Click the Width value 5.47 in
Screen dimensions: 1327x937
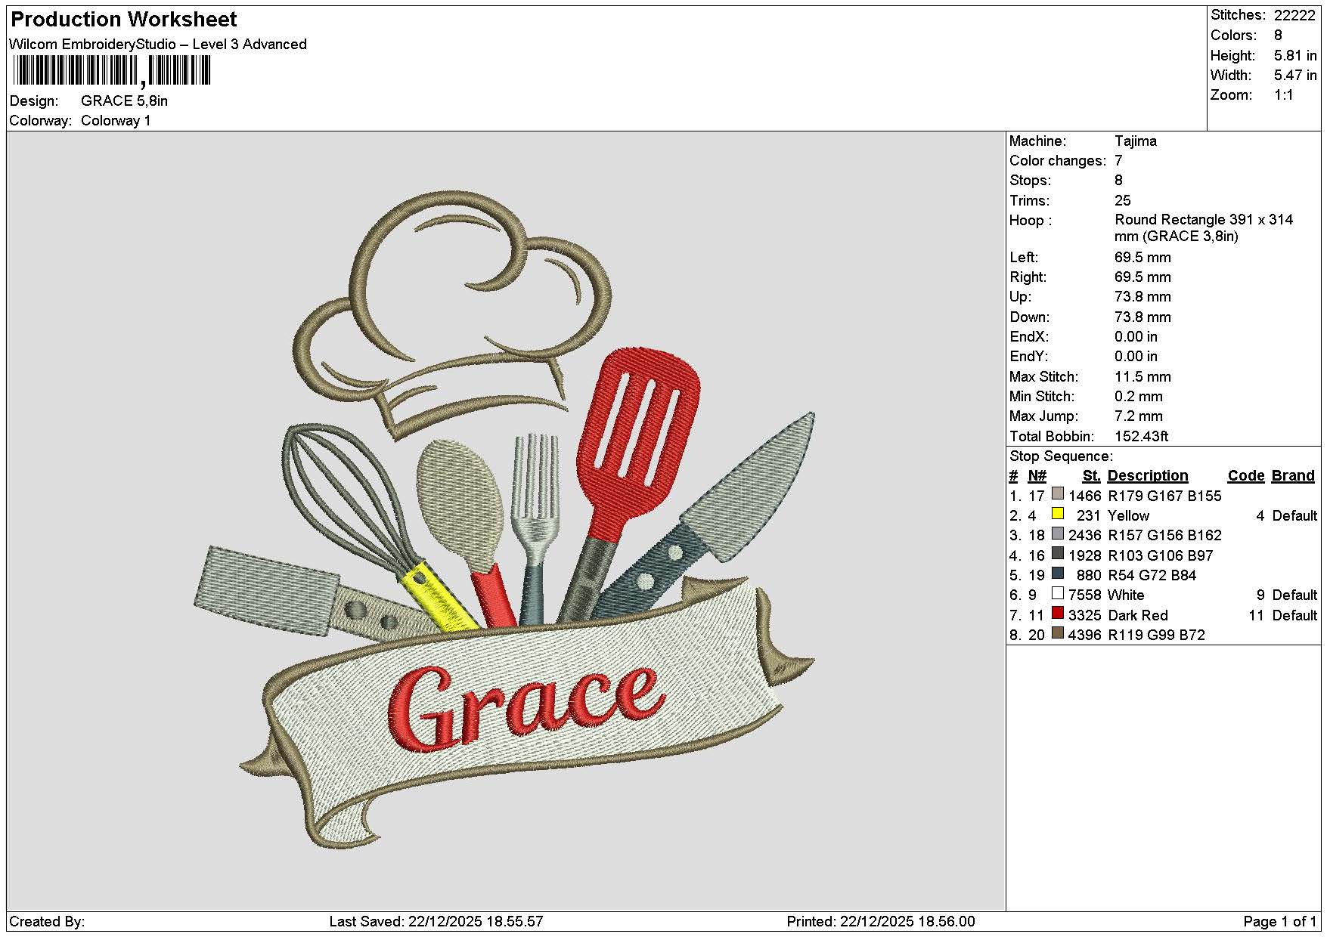tap(1295, 76)
